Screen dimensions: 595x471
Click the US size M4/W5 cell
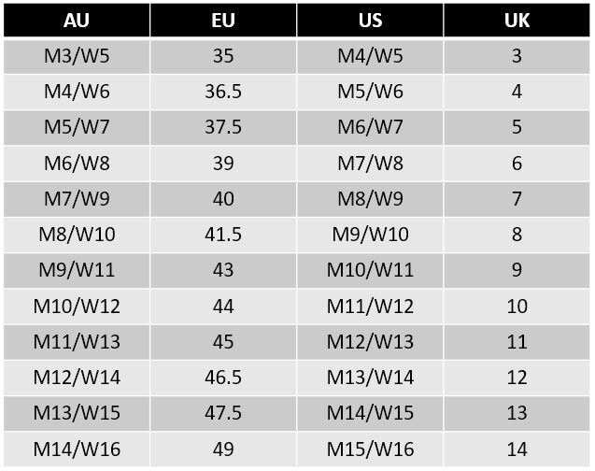[x=370, y=56]
